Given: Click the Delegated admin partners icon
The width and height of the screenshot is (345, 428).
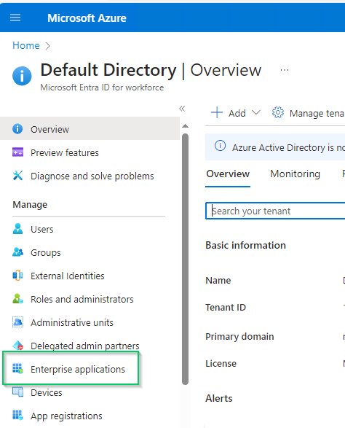Looking at the screenshot, I should click(18, 346).
